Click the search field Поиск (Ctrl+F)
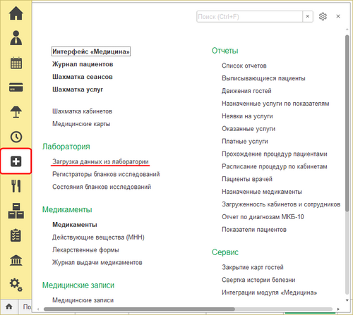 249,17
